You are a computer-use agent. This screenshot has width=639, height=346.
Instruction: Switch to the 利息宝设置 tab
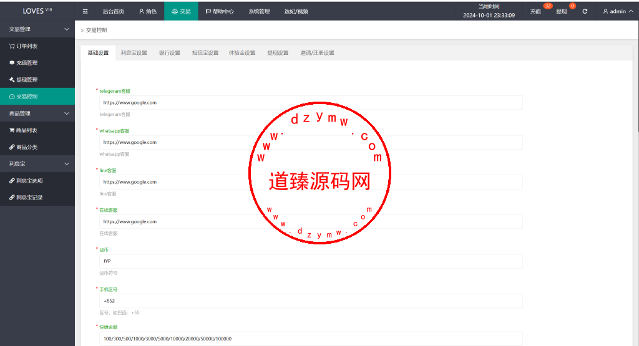pos(134,53)
